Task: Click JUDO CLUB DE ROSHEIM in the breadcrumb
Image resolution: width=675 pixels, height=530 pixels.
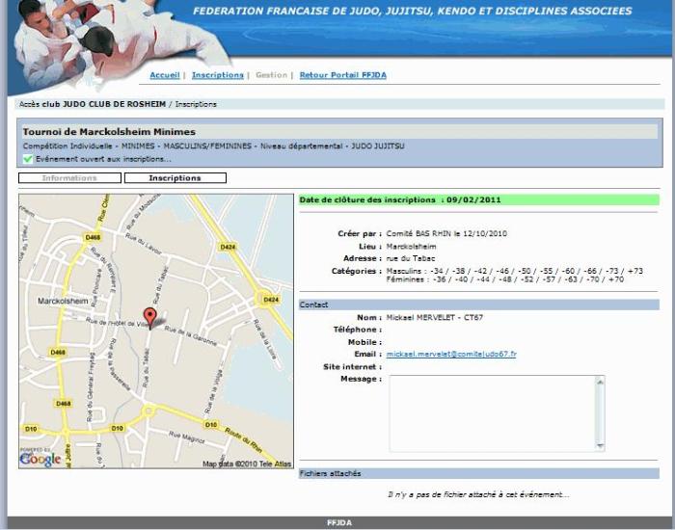Action: point(115,104)
